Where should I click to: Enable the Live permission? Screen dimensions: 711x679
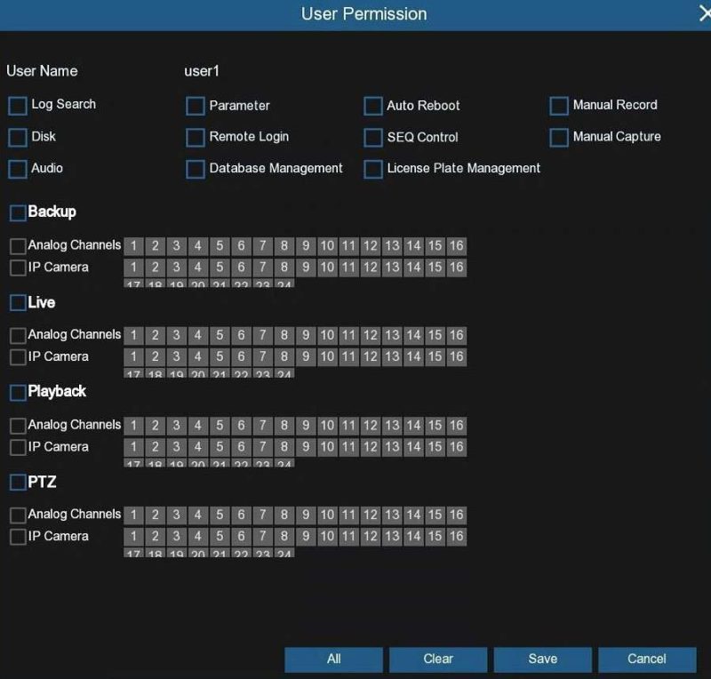tap(16, 303)
